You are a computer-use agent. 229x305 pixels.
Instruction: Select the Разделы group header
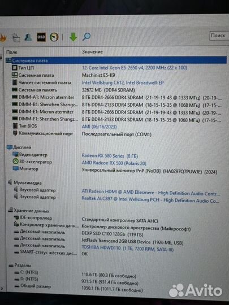coord(20,265)
